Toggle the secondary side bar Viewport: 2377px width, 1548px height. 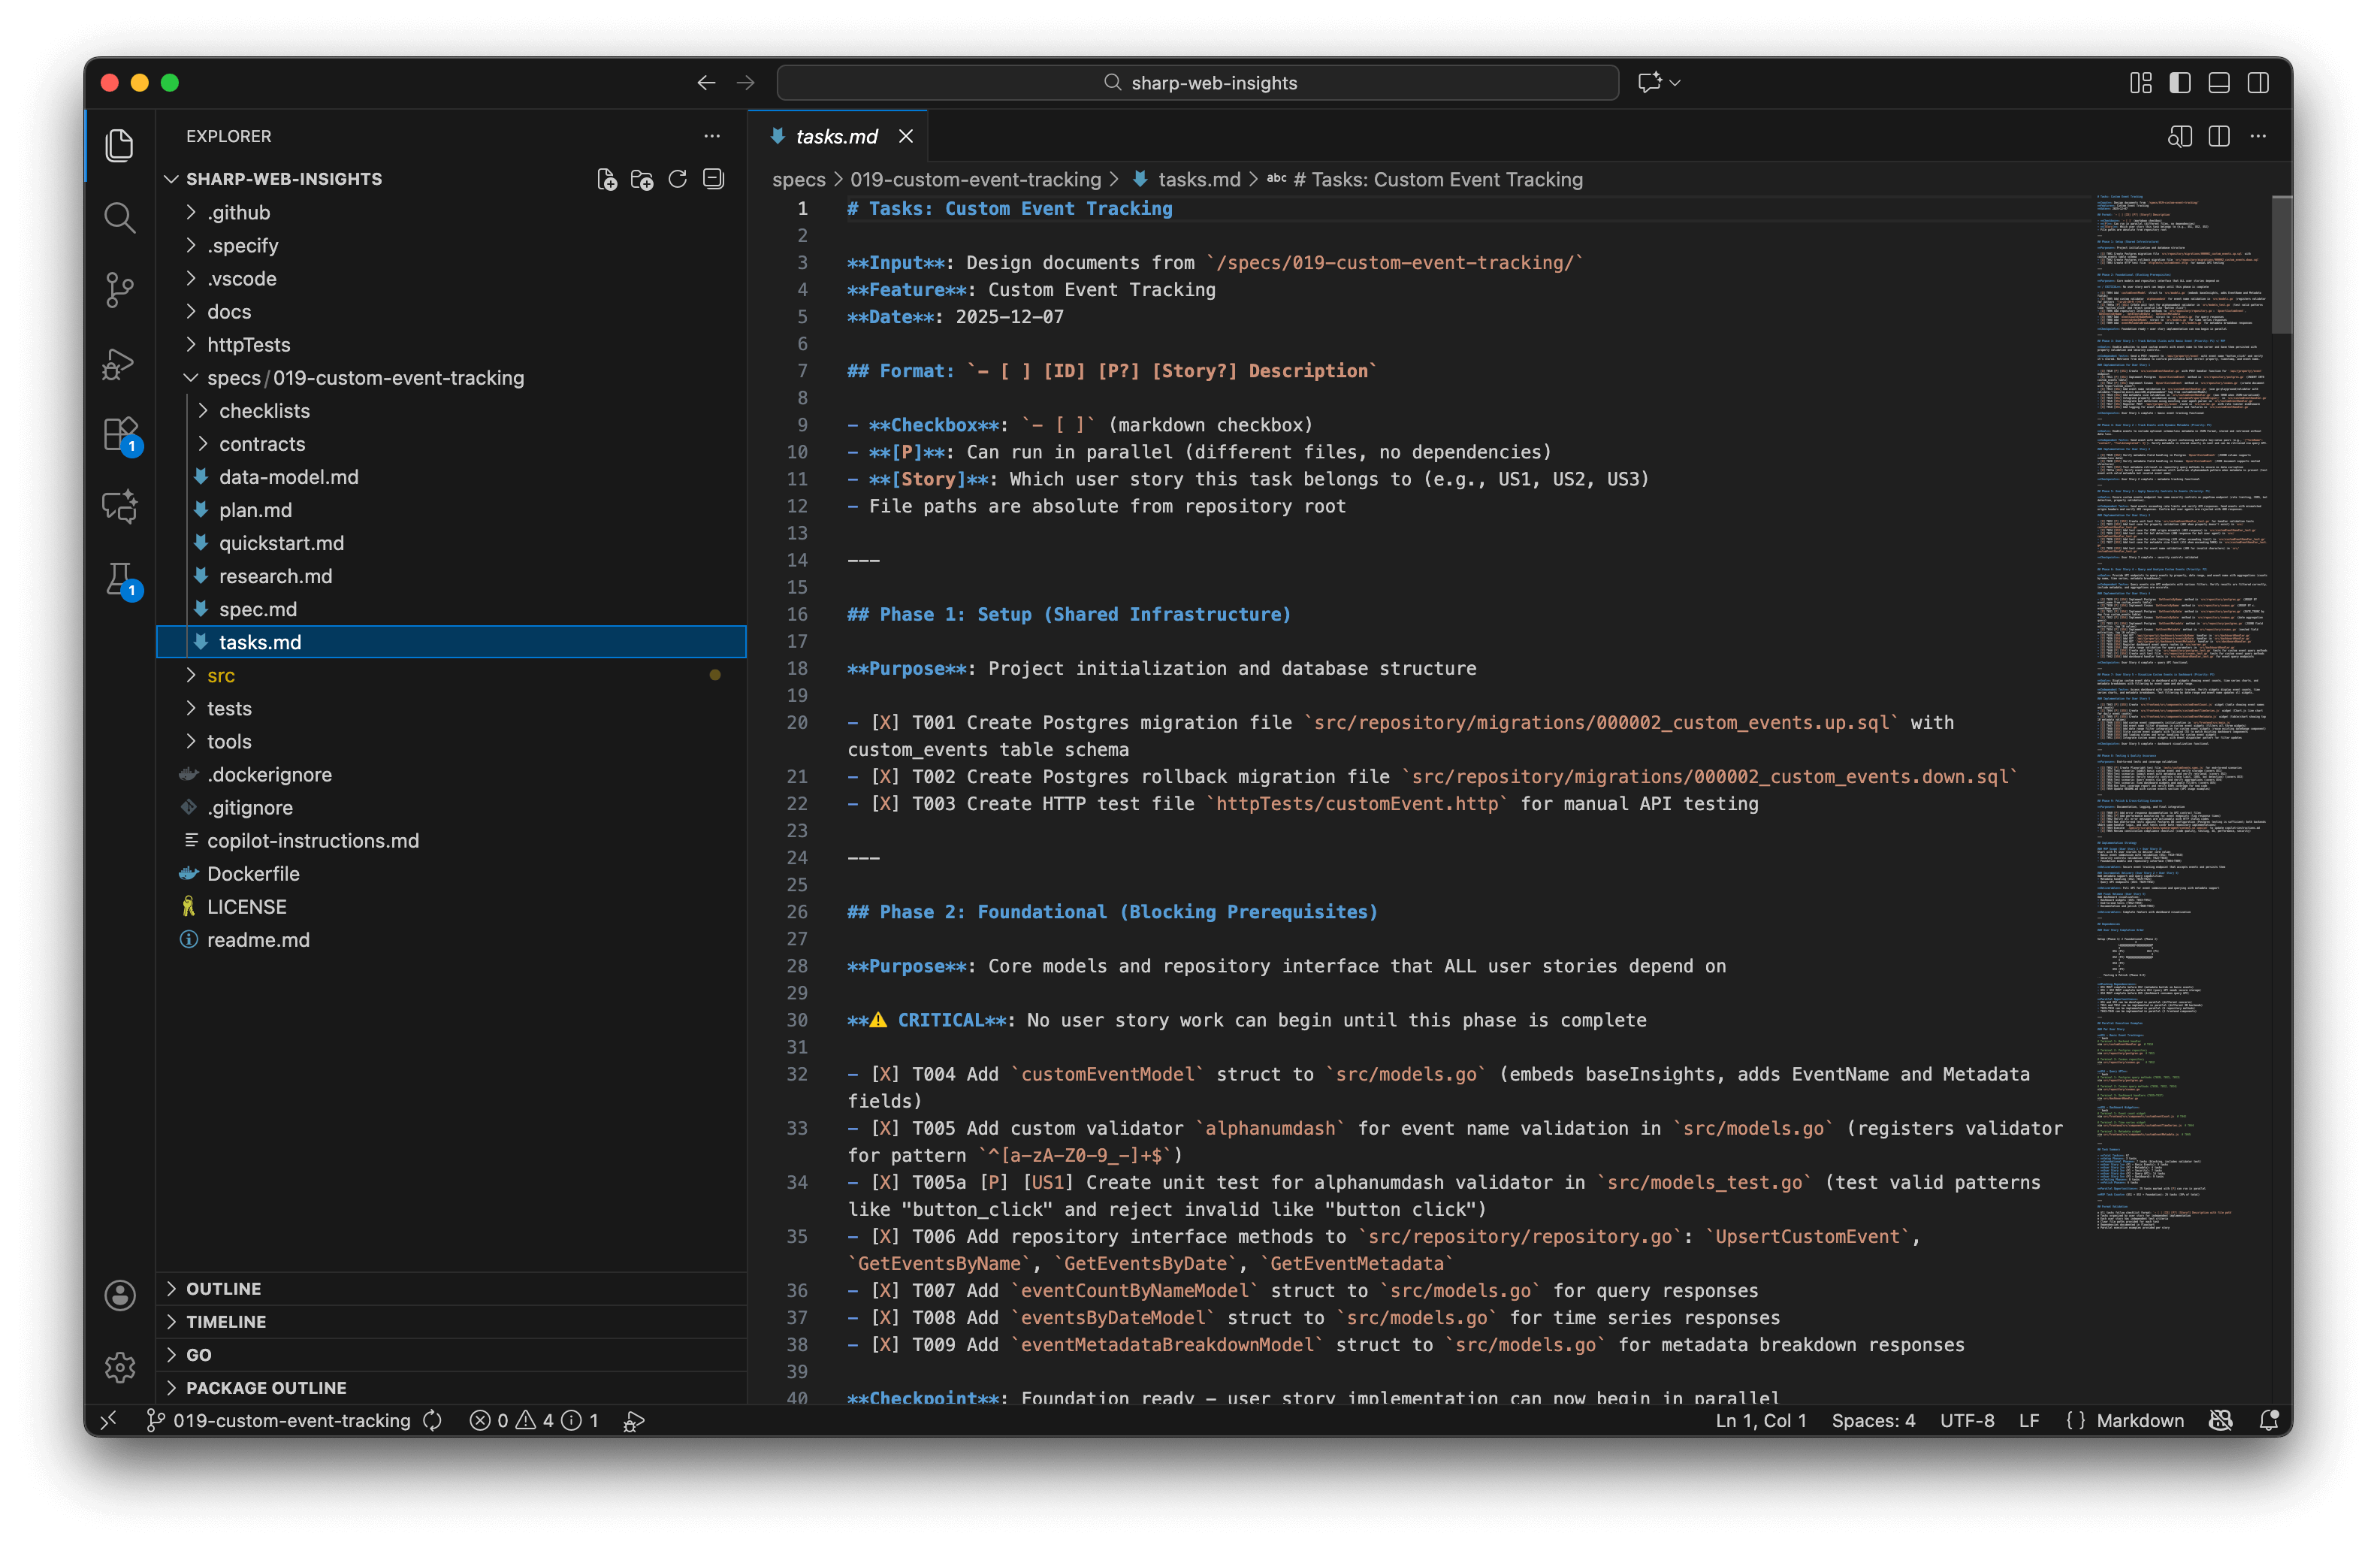pos(2258,83)
